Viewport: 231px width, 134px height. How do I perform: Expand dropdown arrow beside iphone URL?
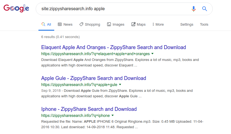click(x=113, y=115)
